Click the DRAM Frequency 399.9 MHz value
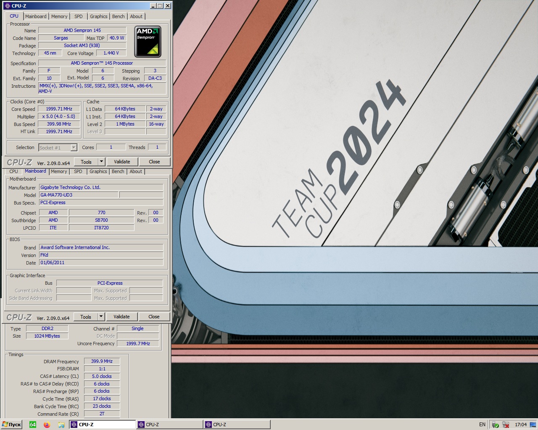The width and height of the screenshot is (538, 430). pos(102,361)
